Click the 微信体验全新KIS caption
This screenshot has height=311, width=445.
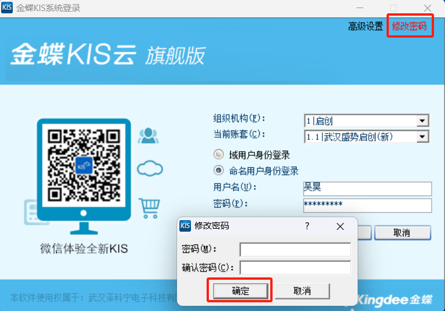pos(84,248)
